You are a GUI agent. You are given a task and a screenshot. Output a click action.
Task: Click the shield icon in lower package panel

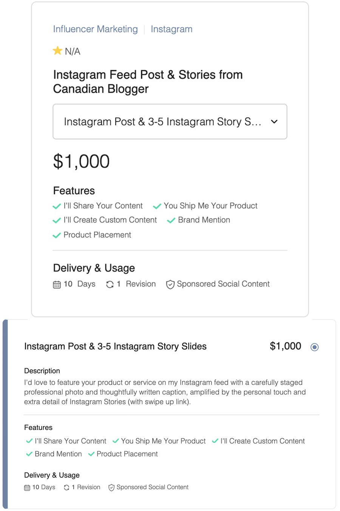pyautogui.click(x=111, y=488)
